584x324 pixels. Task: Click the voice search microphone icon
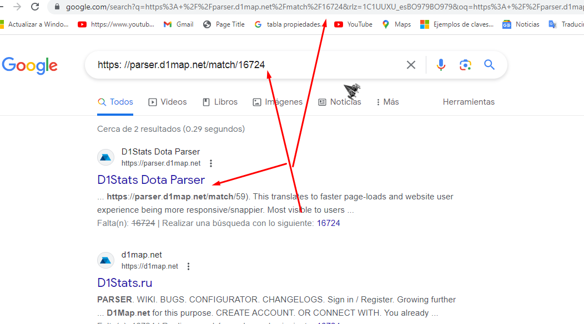click(441, 65)
